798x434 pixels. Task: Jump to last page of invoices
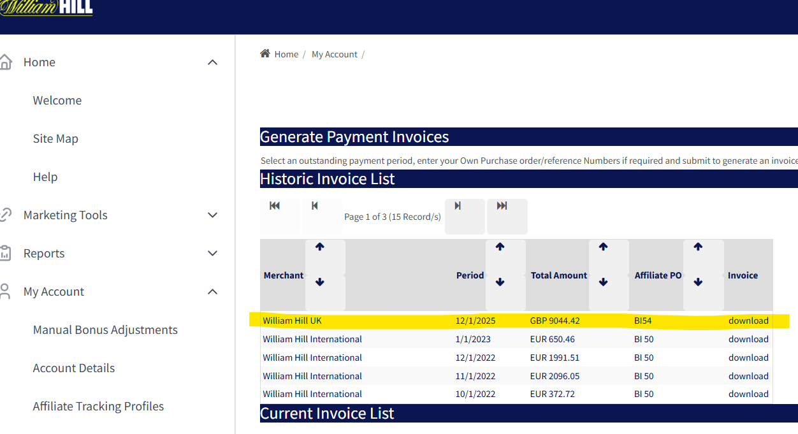tap(502, 206)
